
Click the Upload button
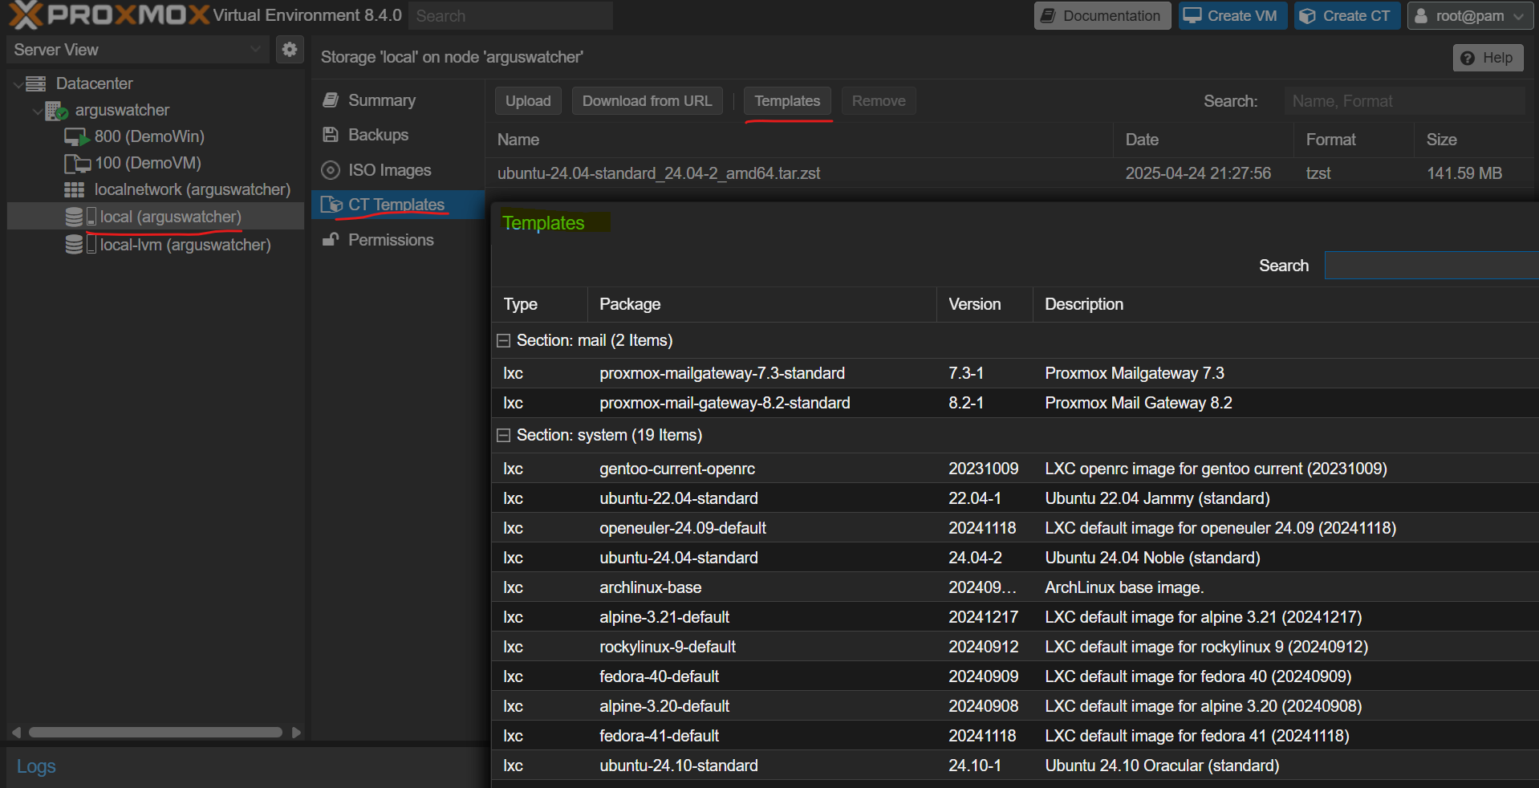528,101
